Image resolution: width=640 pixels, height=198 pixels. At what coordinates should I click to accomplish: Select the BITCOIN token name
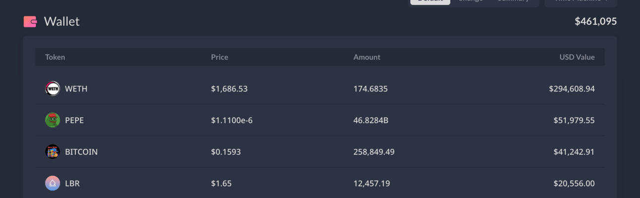81,152
